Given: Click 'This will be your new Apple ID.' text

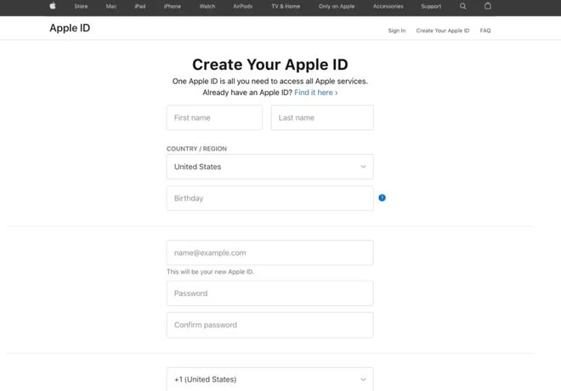Looking at the screenshot, I should point(210,272).
